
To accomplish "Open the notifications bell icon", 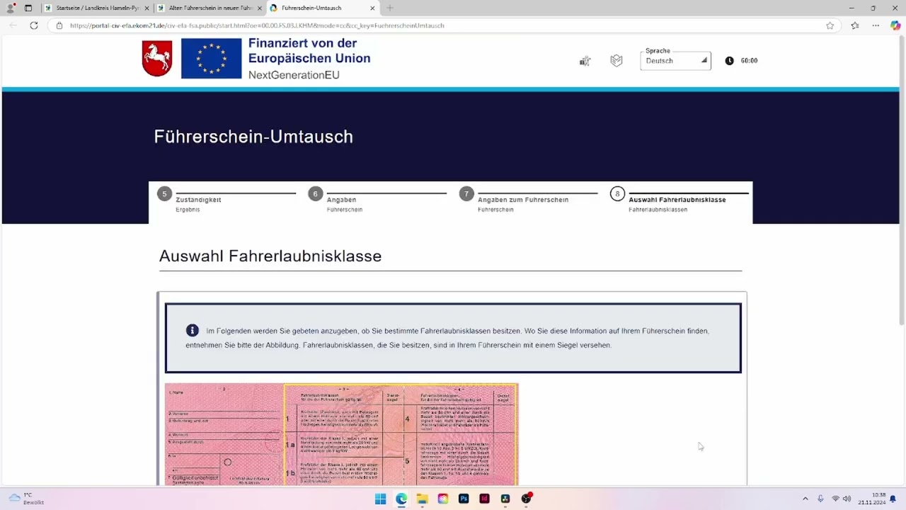I will pyautogui.click(x=893, y=499).
